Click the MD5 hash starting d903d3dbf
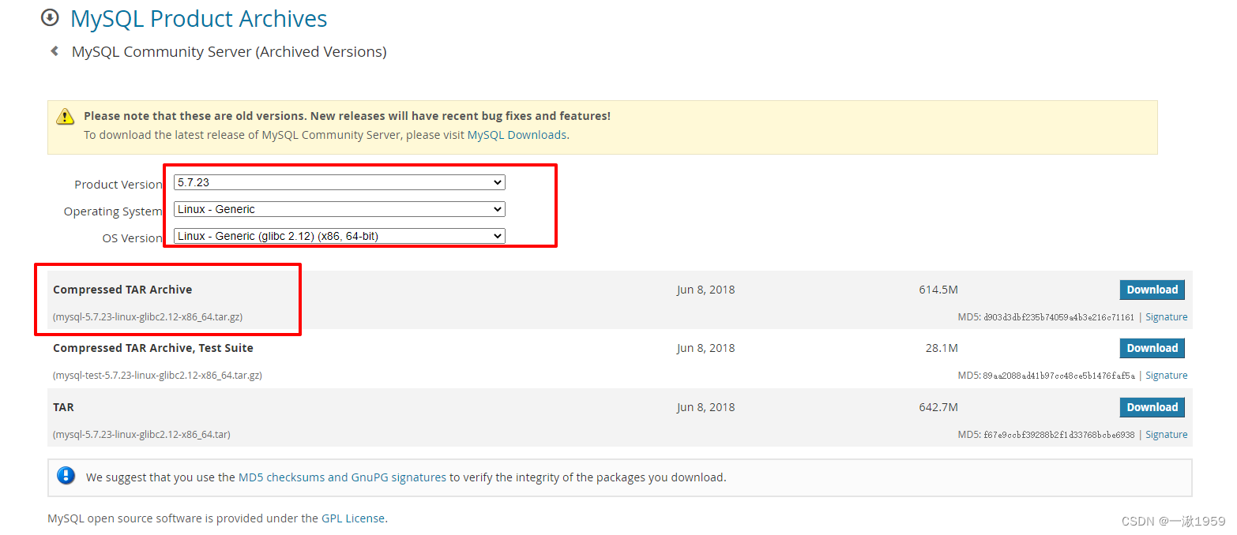This screenshot has height=535, width=1237. point(1058,317)
